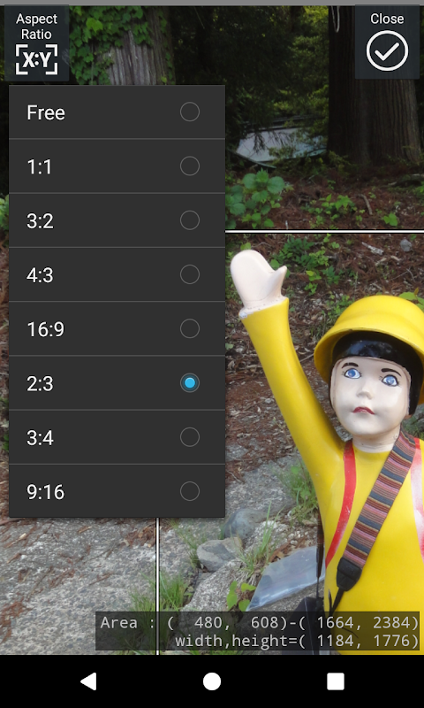This screenshot has height=708, width=424.
Task: Select the 3:2 radio button
Action: (x=190, y=220)
